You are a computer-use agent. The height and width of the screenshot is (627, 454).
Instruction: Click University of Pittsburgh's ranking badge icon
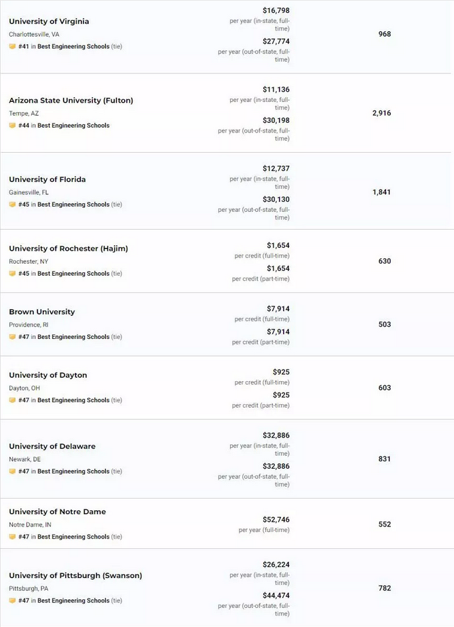coord(12,601)
